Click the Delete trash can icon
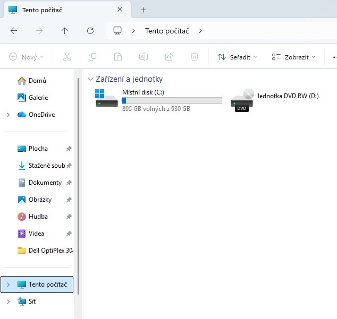Viewport: 337px width, 319px height. click(195, 57)
